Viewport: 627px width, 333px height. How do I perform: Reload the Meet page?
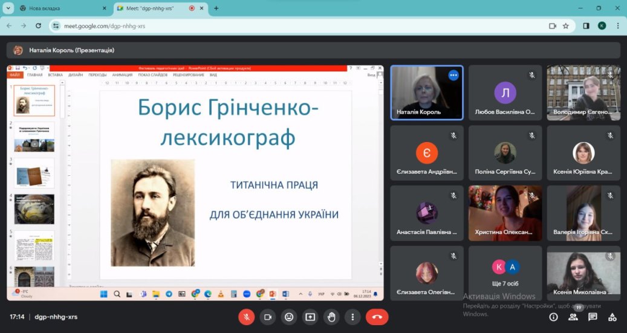point(38,26)
